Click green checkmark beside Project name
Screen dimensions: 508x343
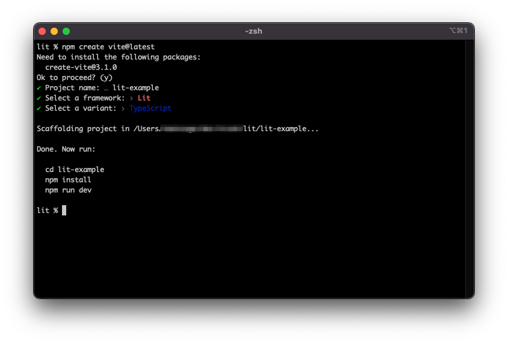coord(39,88)
